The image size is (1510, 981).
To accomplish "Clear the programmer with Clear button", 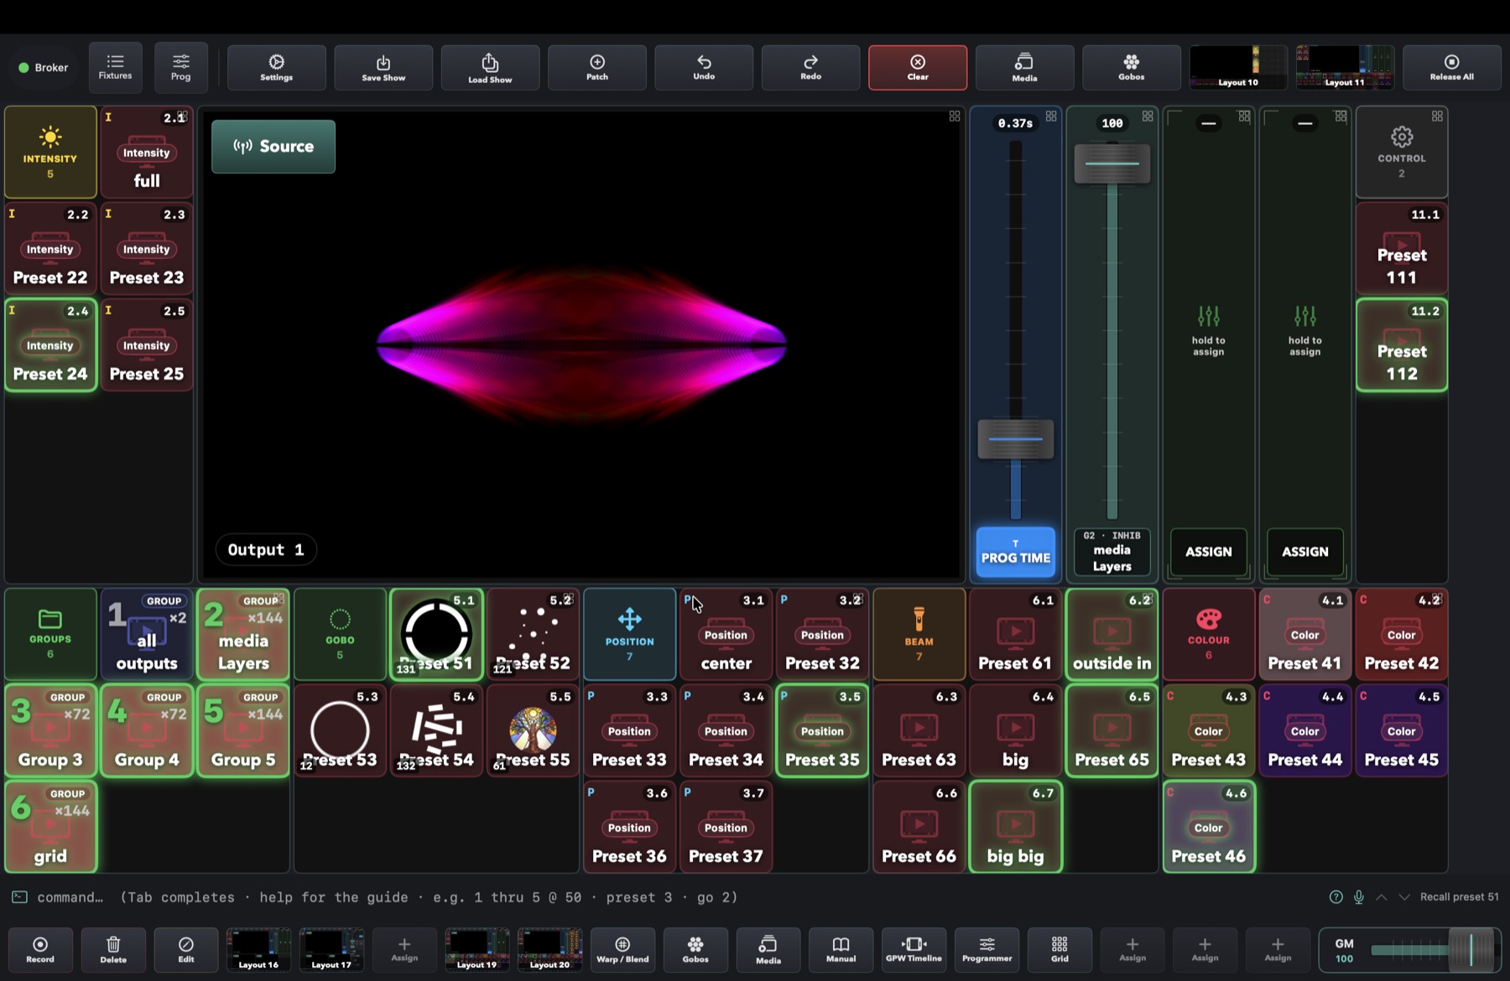I will (x=918, y=67).
